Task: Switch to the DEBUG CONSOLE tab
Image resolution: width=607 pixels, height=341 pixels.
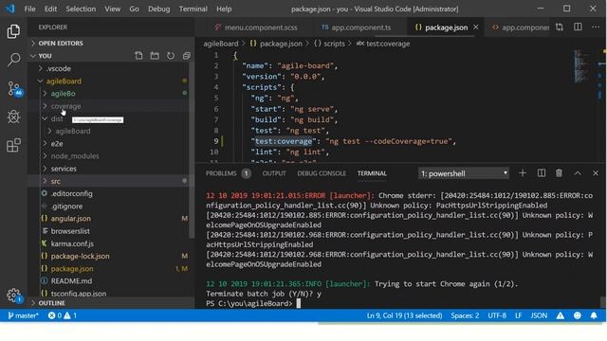Action: (x=322, y=173)
